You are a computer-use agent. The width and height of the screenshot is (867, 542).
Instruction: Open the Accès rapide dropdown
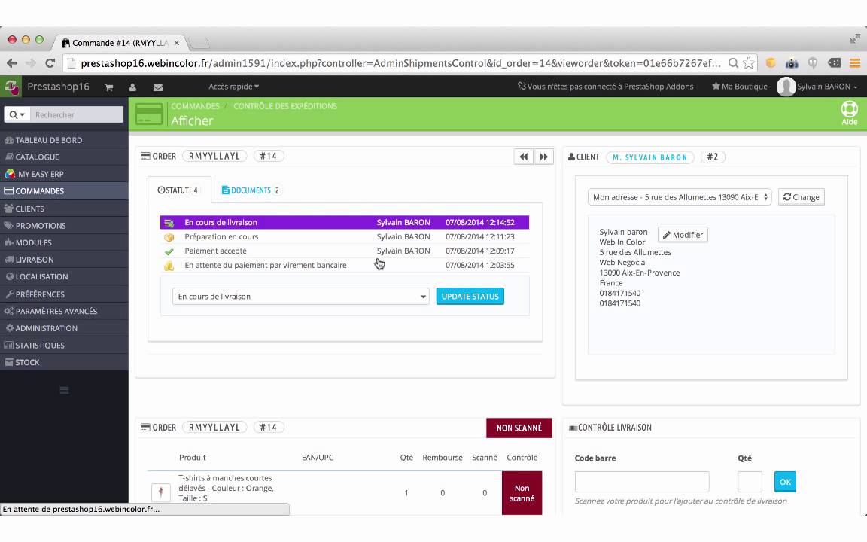coord(233,87)
